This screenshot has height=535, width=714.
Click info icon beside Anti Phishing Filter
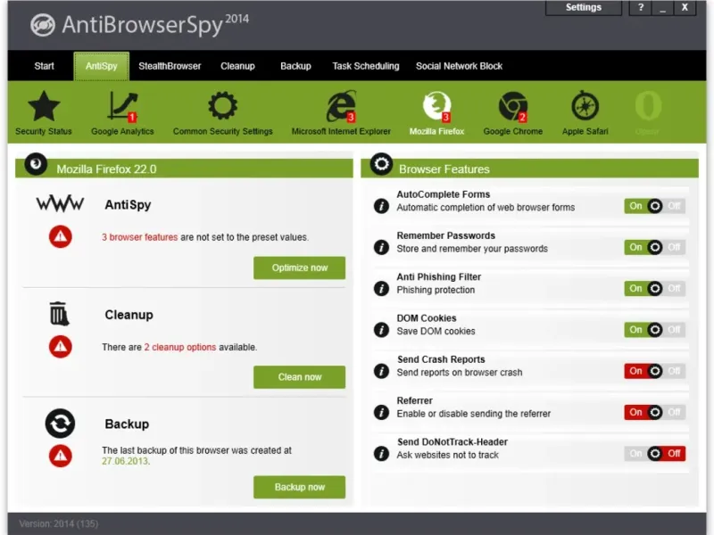tap(381, 288)
